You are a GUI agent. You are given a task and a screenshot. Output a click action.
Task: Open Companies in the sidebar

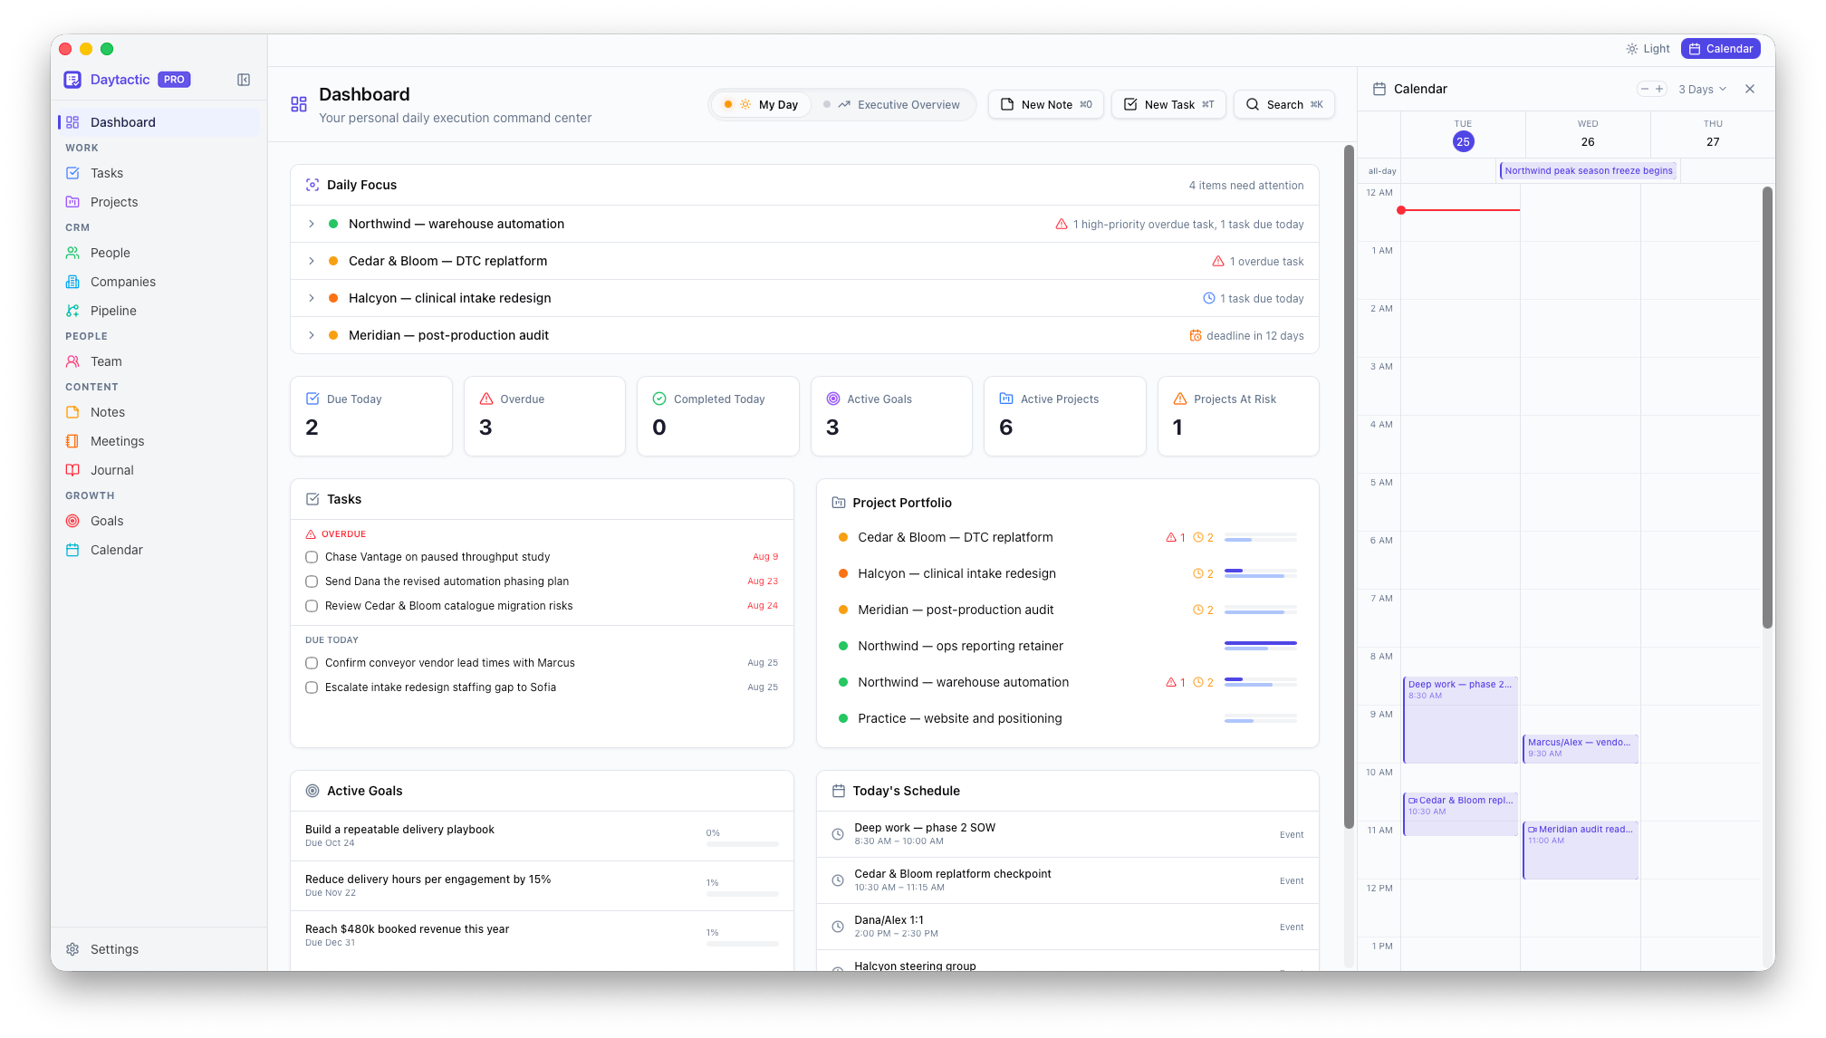click(159, 282)
